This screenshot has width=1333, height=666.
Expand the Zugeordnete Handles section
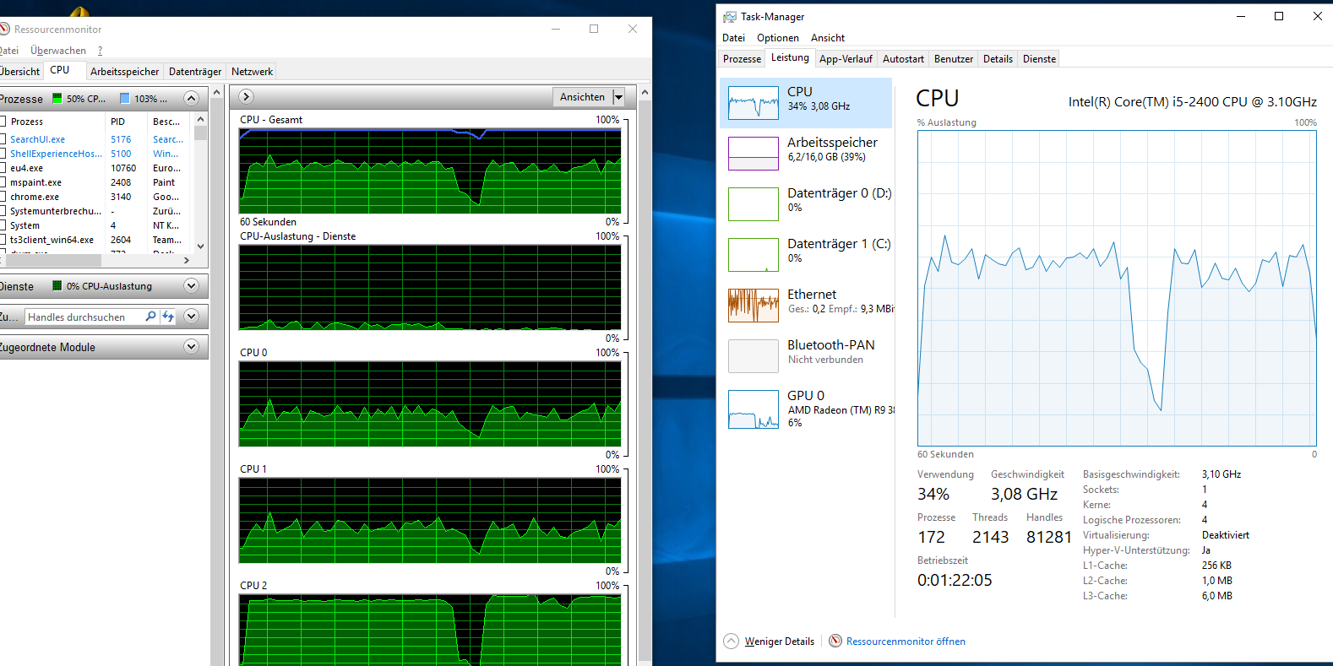tap(191, 317)
